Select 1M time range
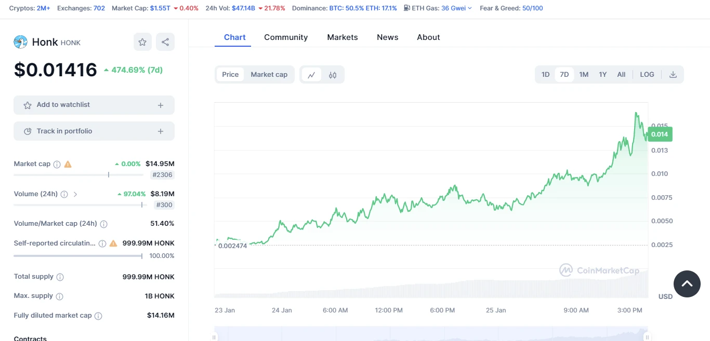Screen dimensions: 710x341 tap(584, 75)
